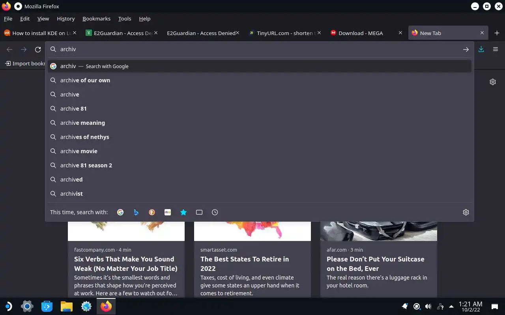This screenshot has width=505, height=315.
Task: Click into the address bar text 'archiv'
Action: point(68,49)
